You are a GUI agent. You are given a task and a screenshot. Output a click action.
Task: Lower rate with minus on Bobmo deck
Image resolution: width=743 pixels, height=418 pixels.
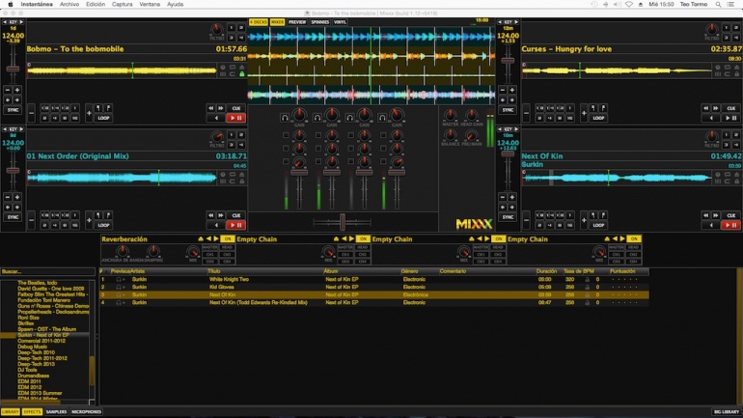pos(8,90)
